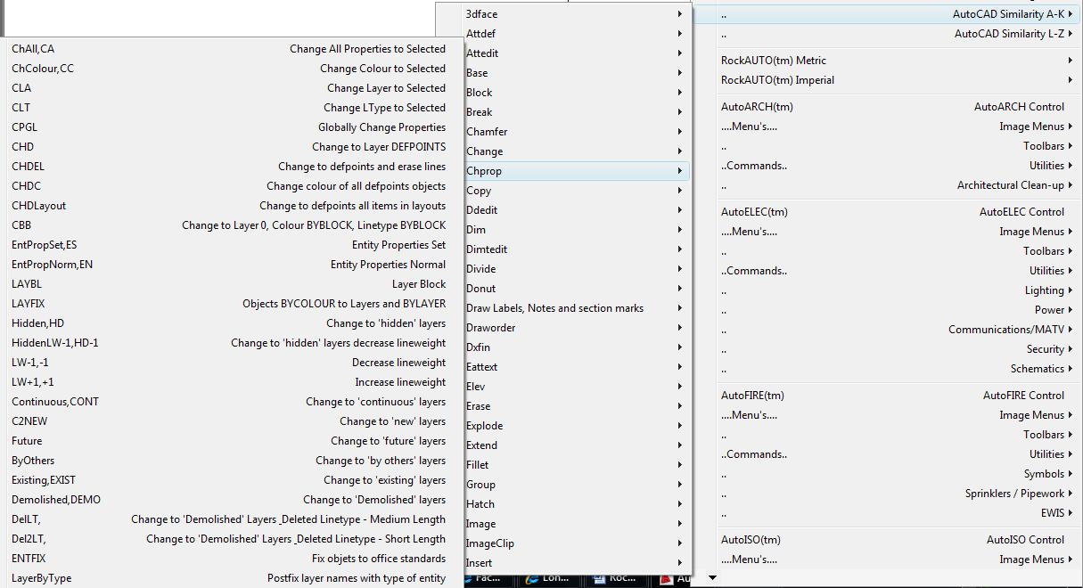
Task: Open the Dimtedit submenu
Action: (576, 249)
